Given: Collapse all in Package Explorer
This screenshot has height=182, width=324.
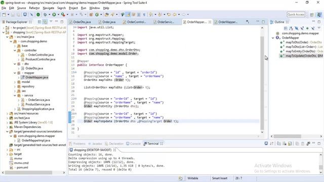Looking at the screenshot, I should pos(39,22).
